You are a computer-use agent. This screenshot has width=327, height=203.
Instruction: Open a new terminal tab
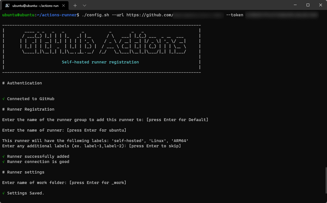click(x=75, y=6)
